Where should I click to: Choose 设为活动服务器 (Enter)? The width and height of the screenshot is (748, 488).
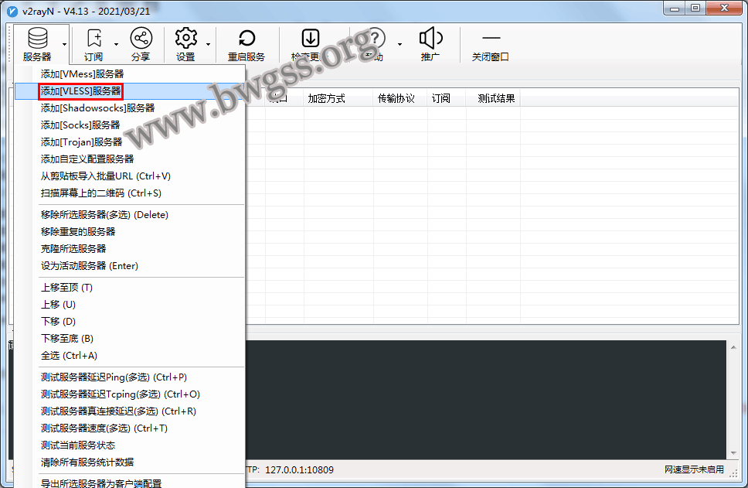[130, 266]
